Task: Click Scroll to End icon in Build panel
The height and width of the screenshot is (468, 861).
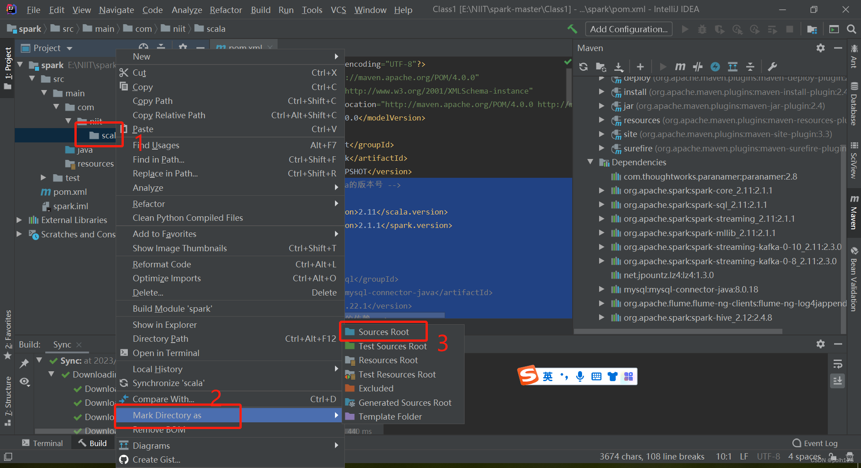Action: 838,381
